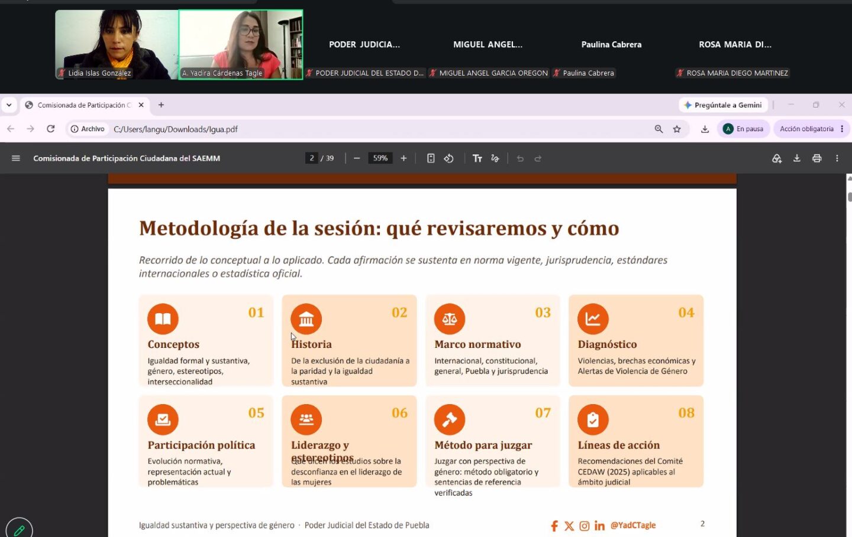Print the PDF document
Screen dimensions: 852x537
pos(817,158)
